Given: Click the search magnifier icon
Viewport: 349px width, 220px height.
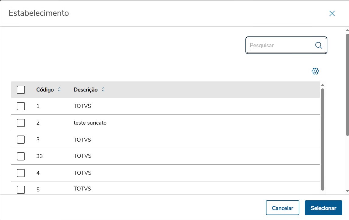Looking at the screenshot, I should click(x=319, y=45).
